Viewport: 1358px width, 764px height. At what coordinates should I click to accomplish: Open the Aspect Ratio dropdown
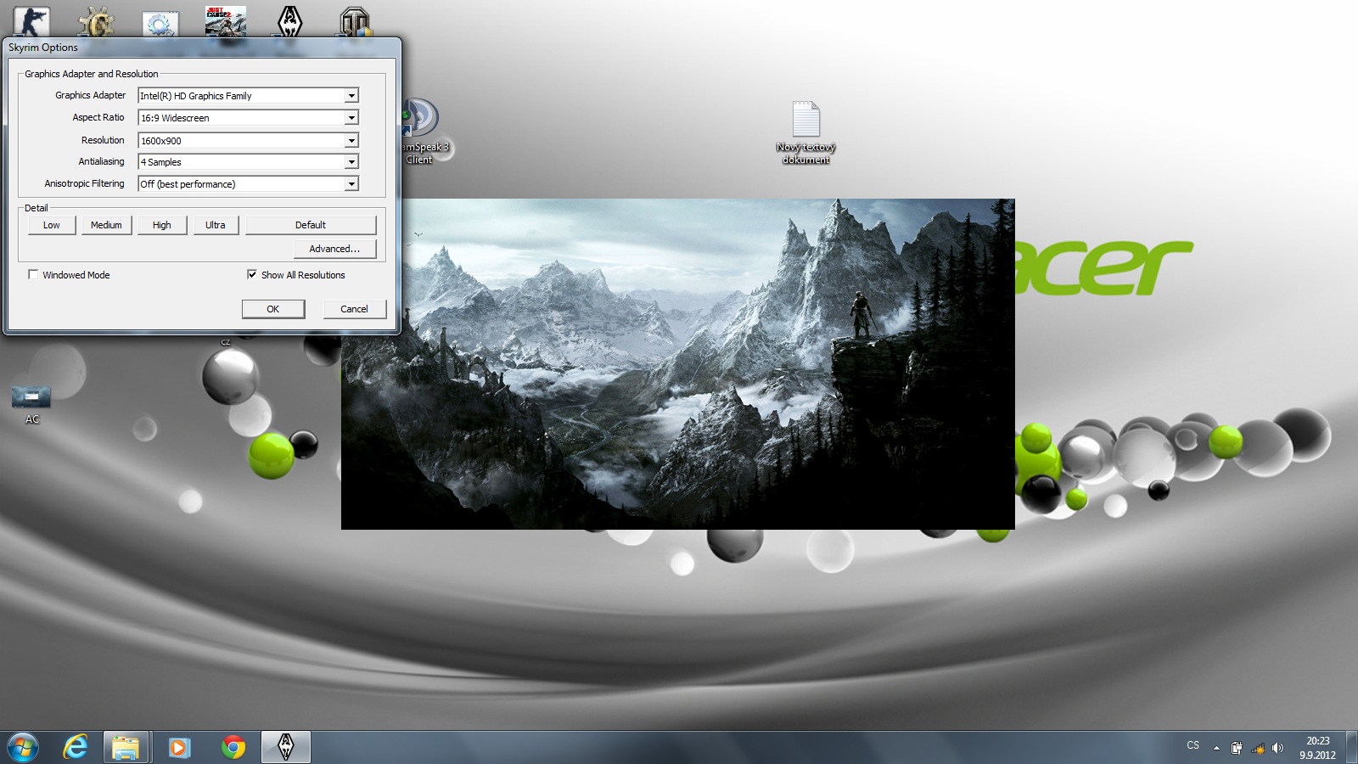click(351, 118)
